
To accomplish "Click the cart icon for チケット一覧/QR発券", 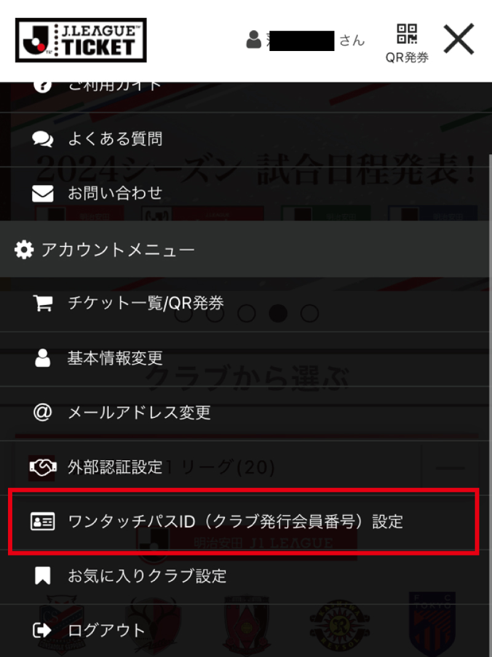I will pyautogui.click(x=43, y=303).
